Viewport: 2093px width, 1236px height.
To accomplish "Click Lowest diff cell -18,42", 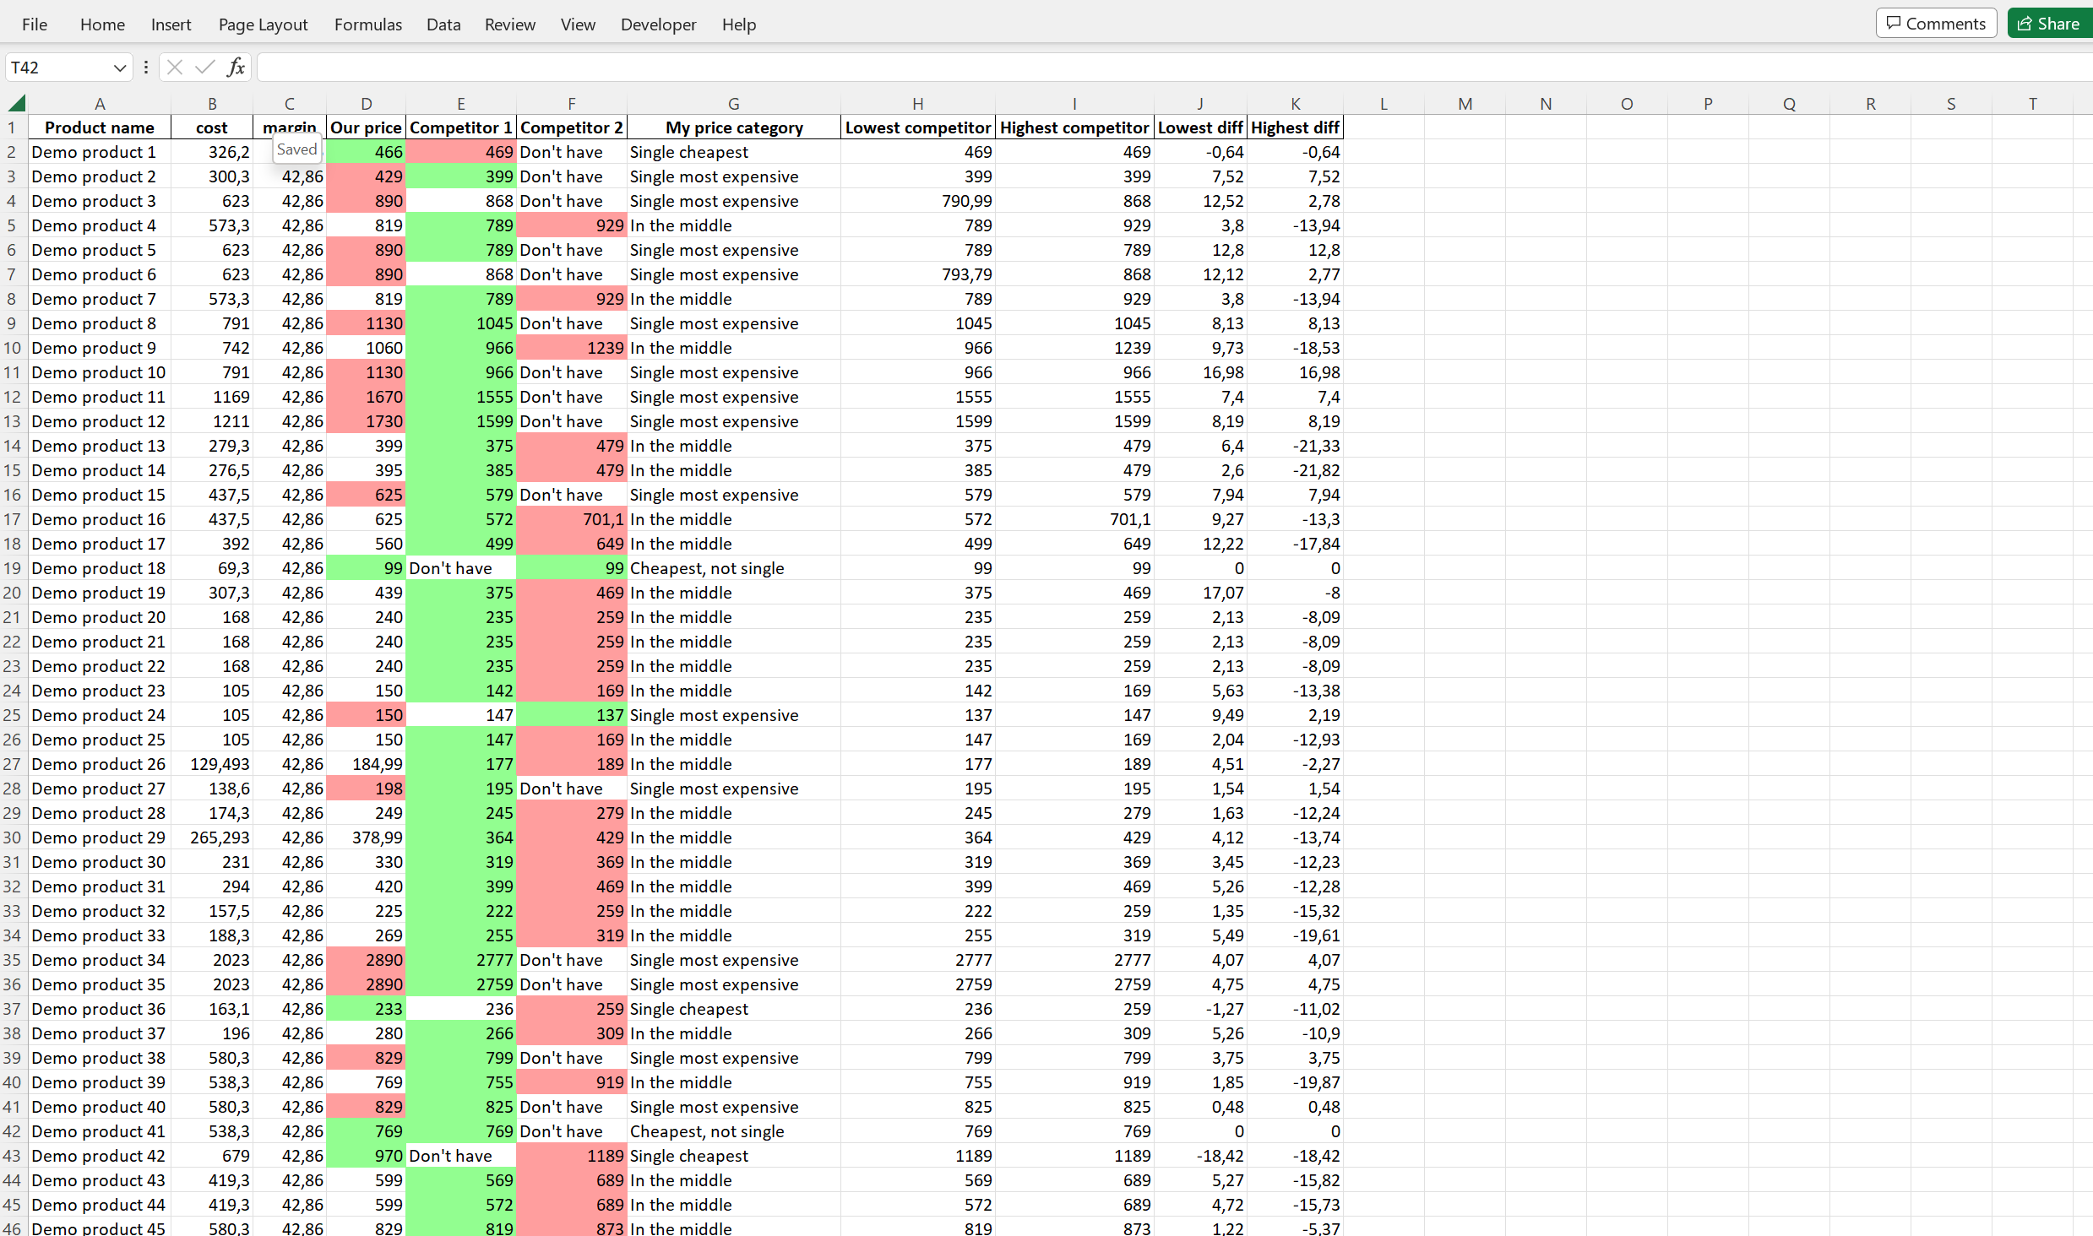I will [1200, 1156].
